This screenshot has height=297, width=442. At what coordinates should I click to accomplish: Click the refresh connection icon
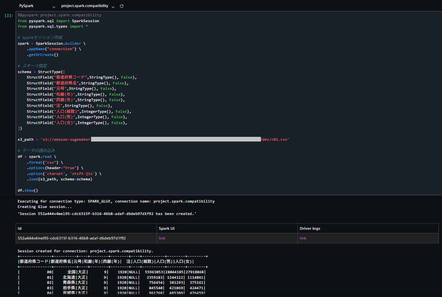(122, 6)
